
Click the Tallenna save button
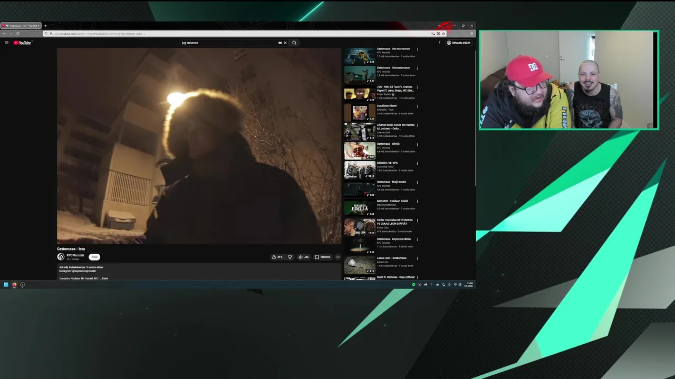pos(323,257)
